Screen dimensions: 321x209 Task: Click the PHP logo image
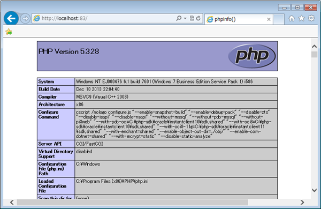coord(252,56)
